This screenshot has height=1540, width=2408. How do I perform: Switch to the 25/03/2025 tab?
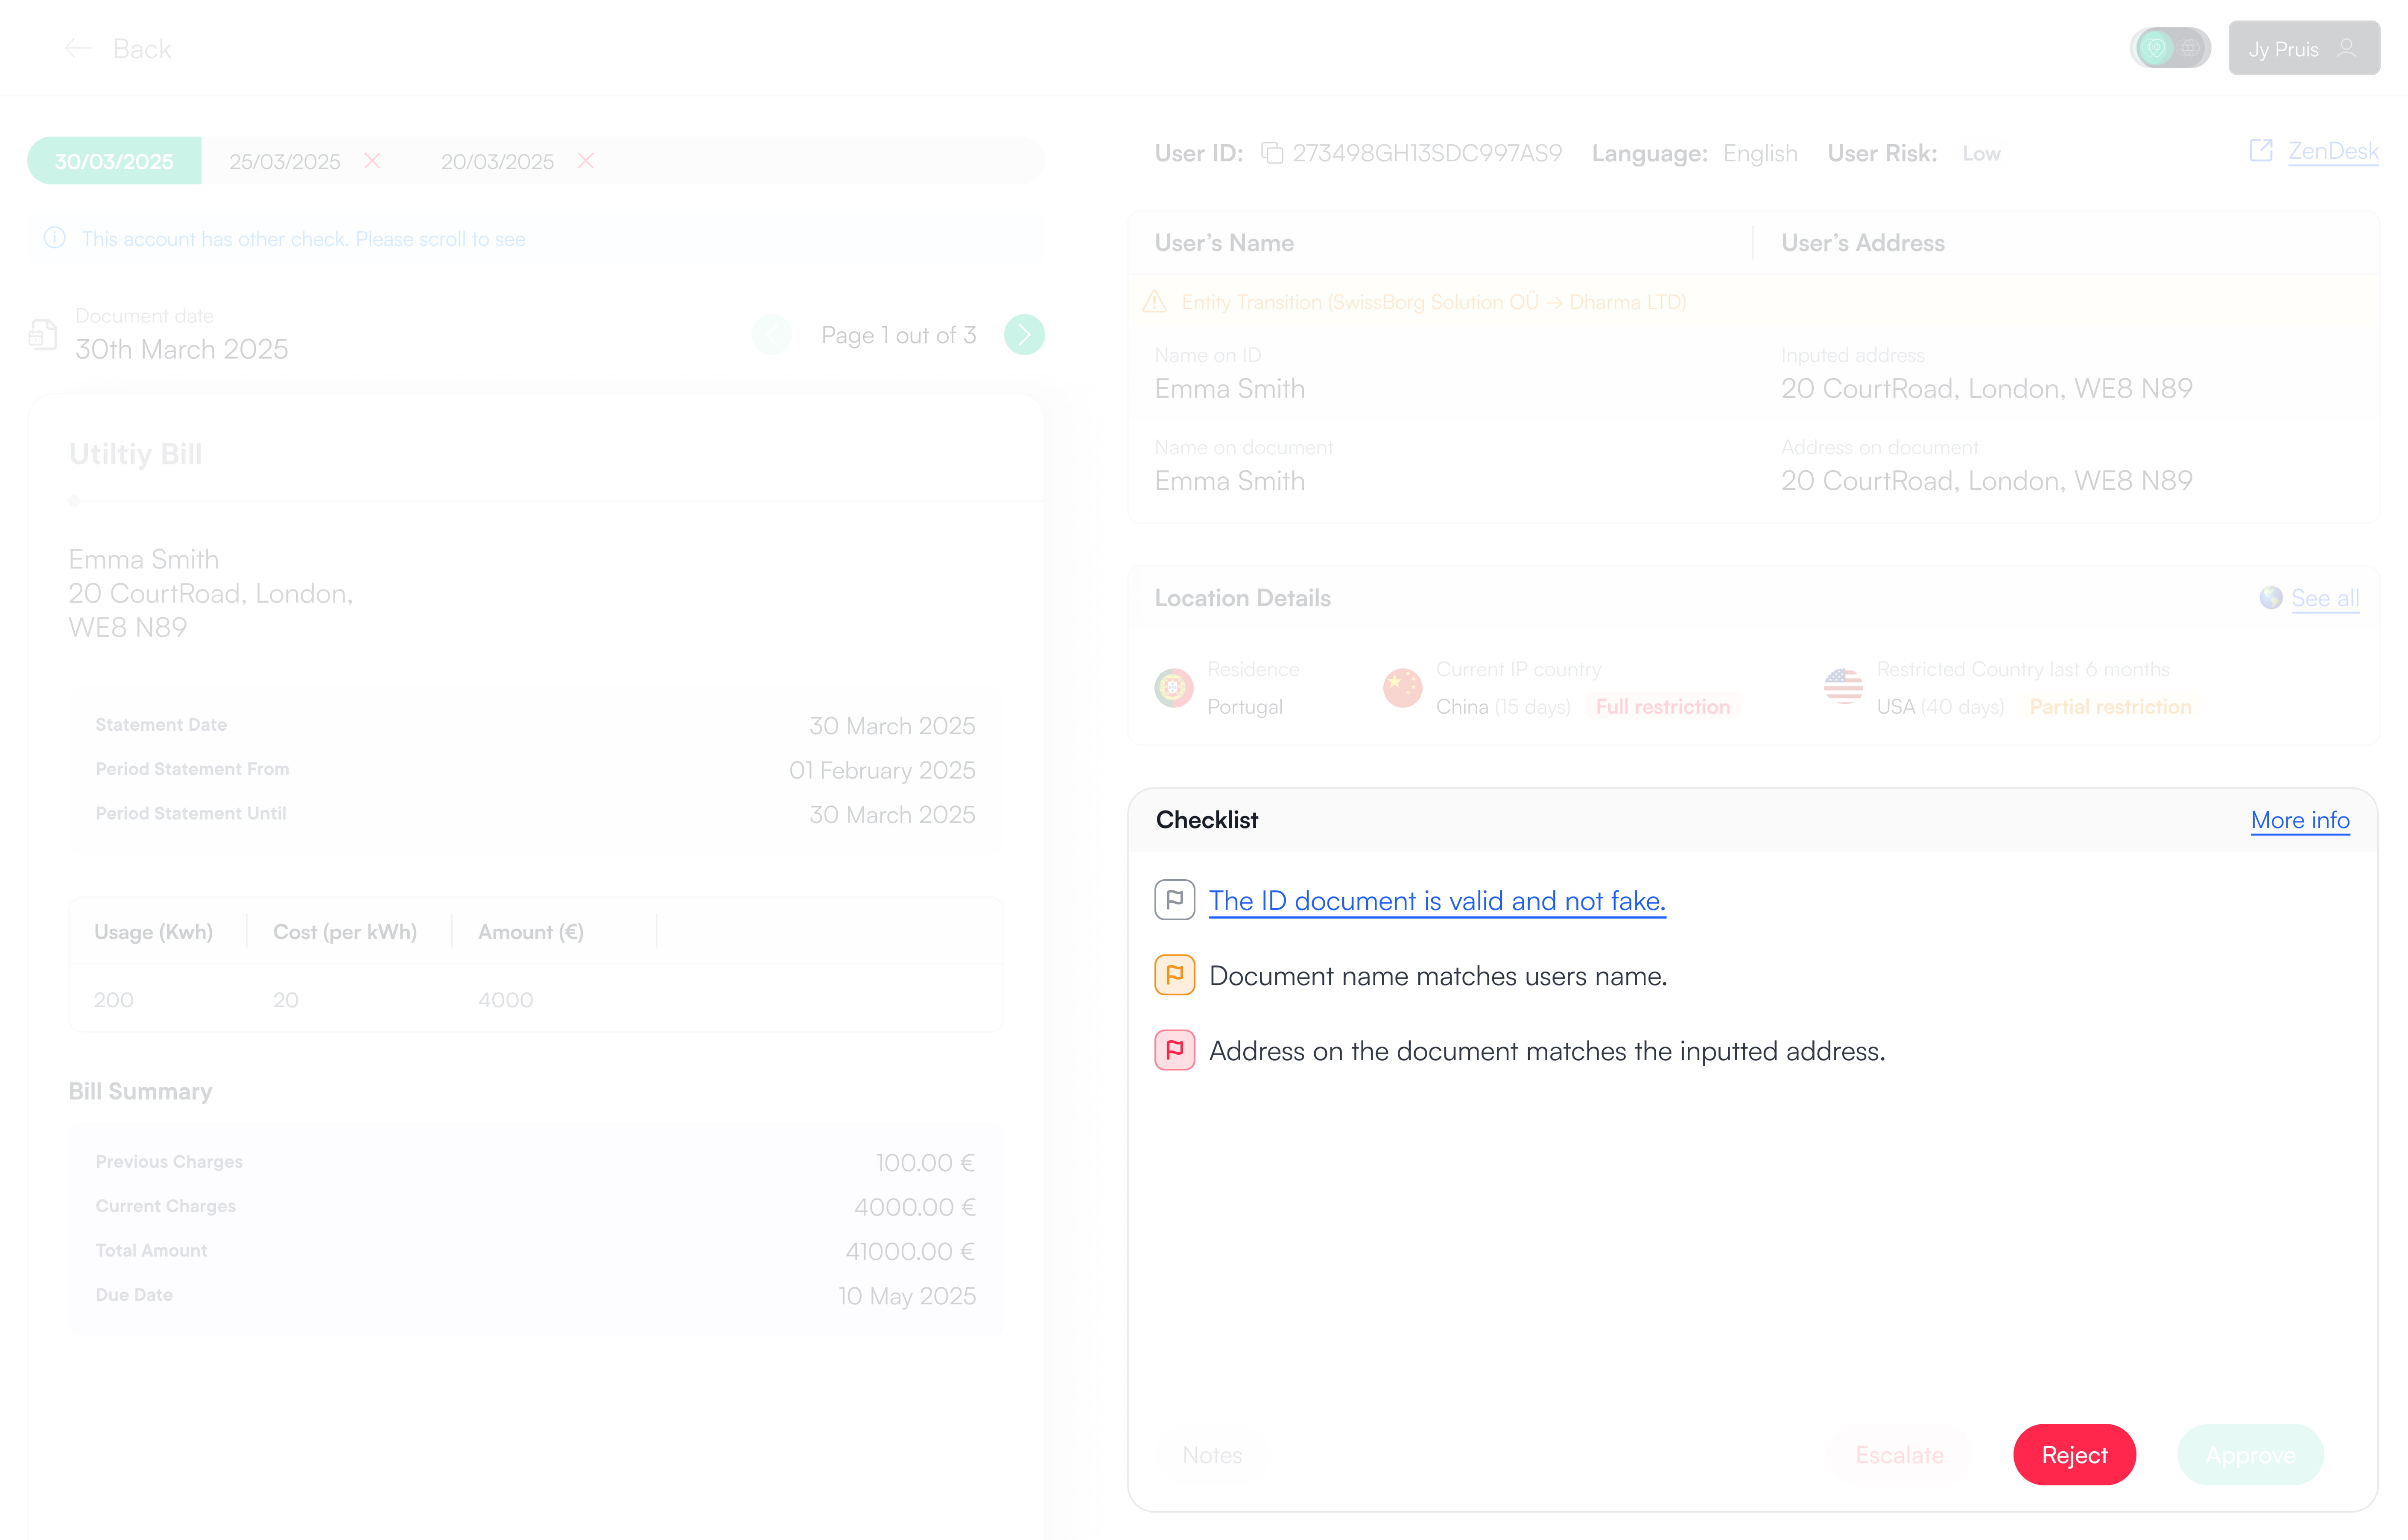285,161
